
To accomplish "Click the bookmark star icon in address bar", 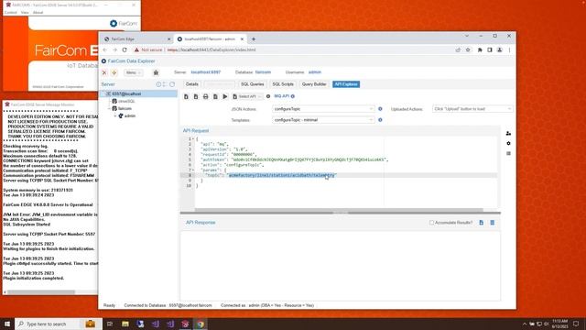I will (468, 49).
